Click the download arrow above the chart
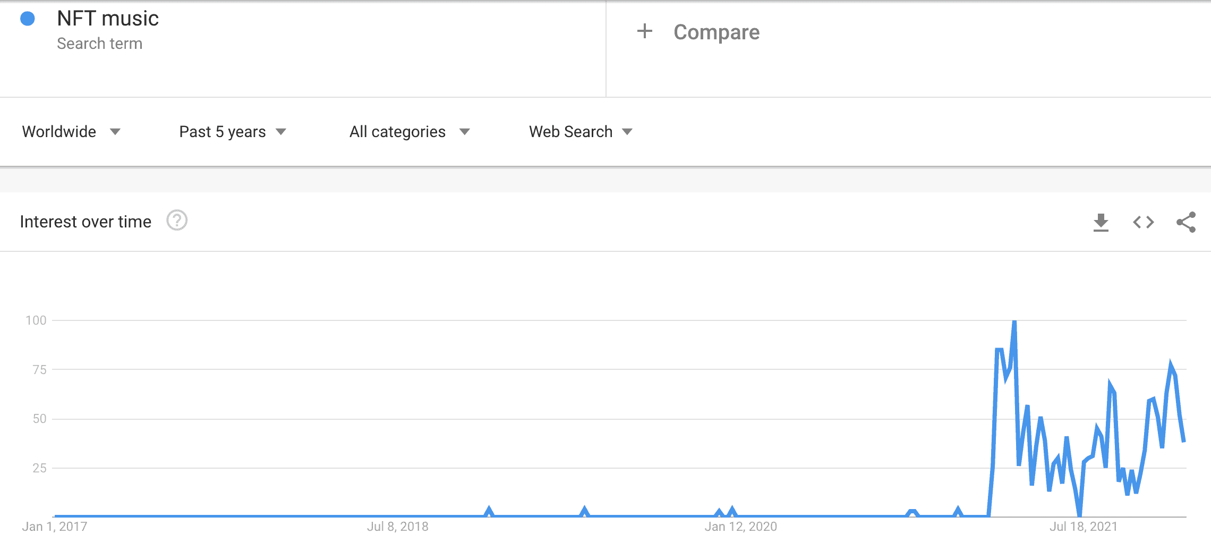Viewport: 1211px width, 542px height. pyautogui.click(x=1101, y=223)
